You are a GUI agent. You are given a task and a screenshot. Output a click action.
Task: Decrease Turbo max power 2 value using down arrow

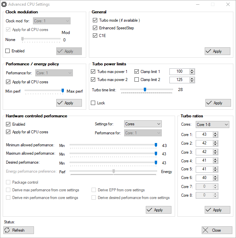[x=192, y=81]
